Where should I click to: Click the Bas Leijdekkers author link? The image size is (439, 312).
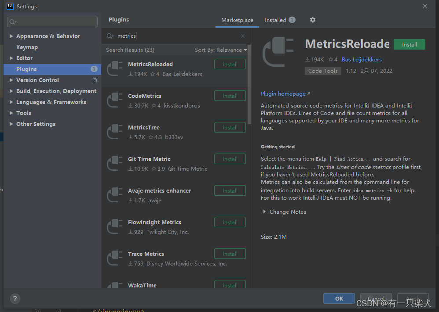click(362, 60)
